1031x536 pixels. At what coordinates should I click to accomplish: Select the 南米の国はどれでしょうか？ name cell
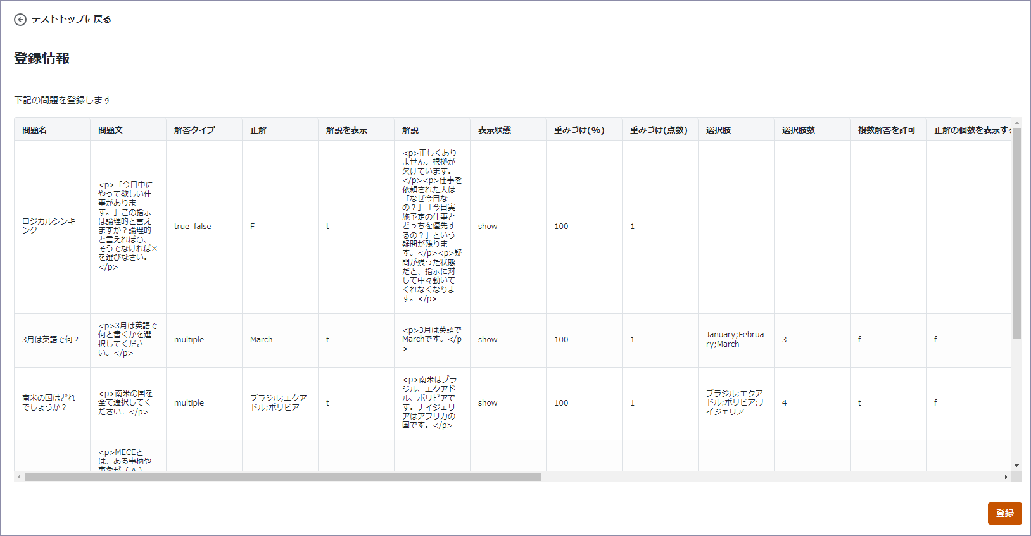coord(52,403)
